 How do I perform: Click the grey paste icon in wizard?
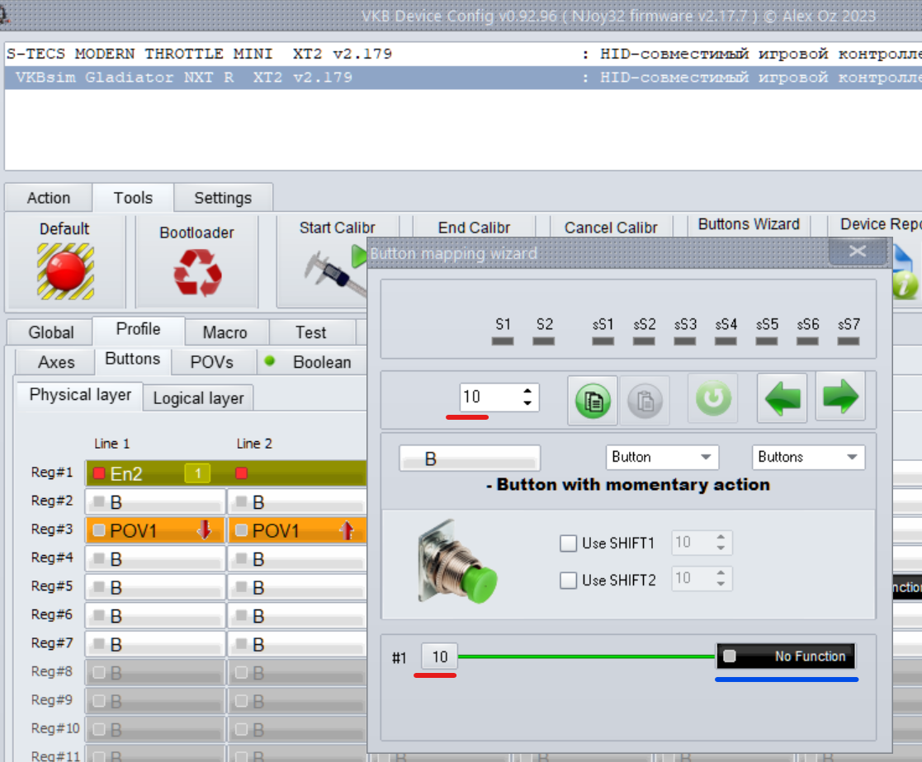pos(645,402)
